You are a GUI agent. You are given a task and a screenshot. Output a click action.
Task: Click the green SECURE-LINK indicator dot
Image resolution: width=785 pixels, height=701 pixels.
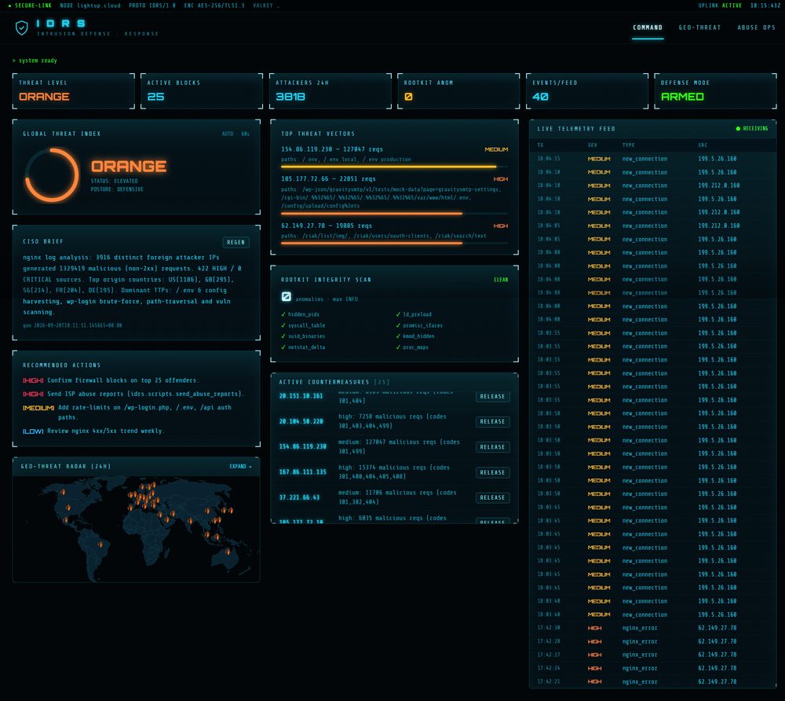pyautogui.click(x=9, y=6)
